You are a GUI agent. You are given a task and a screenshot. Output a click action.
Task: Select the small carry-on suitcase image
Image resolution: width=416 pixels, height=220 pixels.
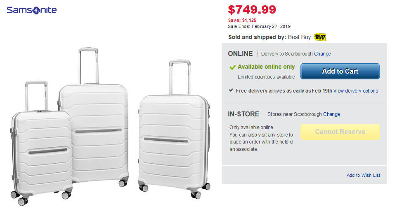pos(40,152)
